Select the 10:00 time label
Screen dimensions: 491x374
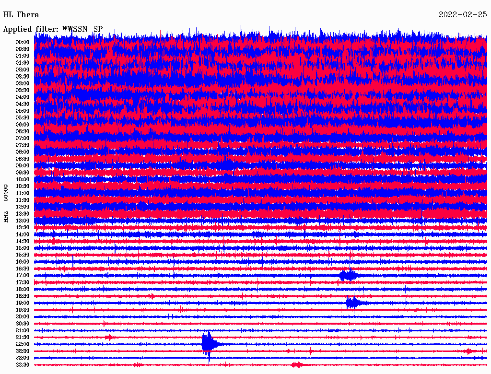23,179
